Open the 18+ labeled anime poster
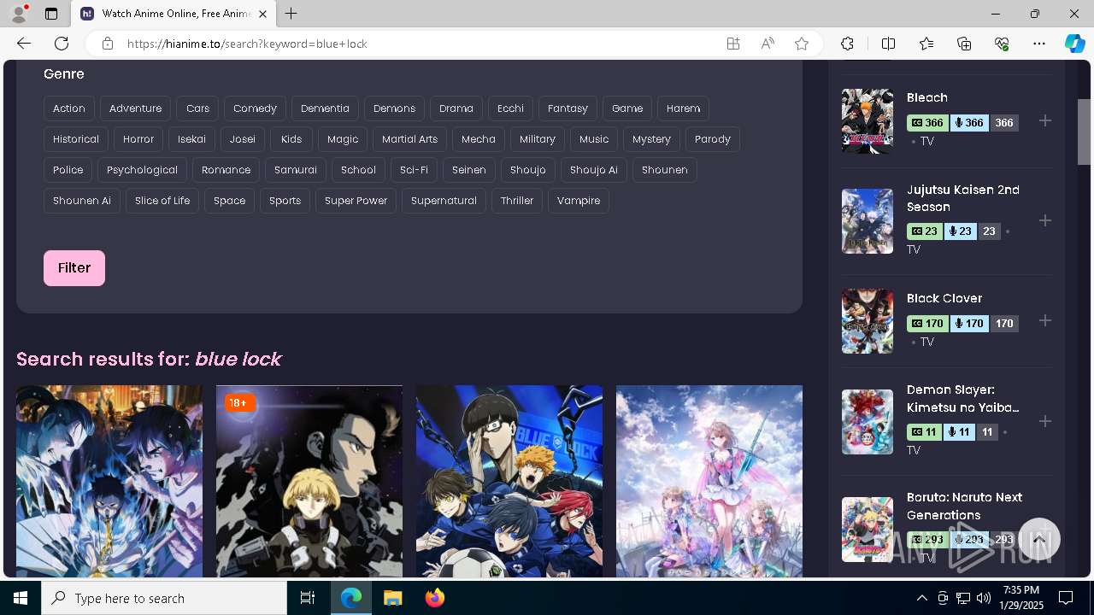Image resolution: width=1094 pixels, height=615 pixels. coord(309,481)
